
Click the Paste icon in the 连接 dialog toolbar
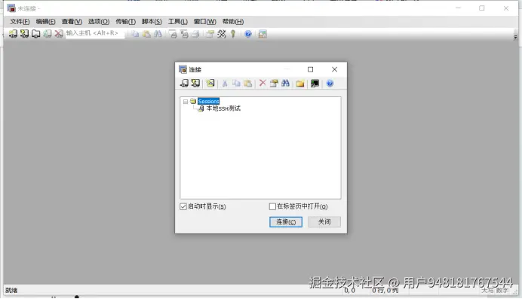[247, 84]
